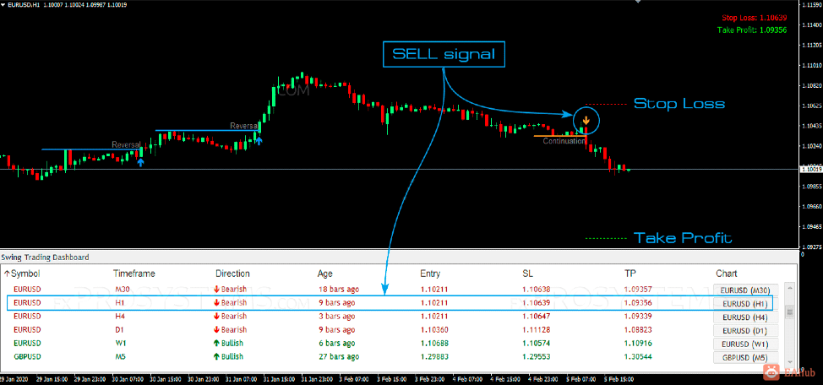823x385 pixels.
Task: Select the orange down arrow sell signal marker
Action: (x=586, y=122)
